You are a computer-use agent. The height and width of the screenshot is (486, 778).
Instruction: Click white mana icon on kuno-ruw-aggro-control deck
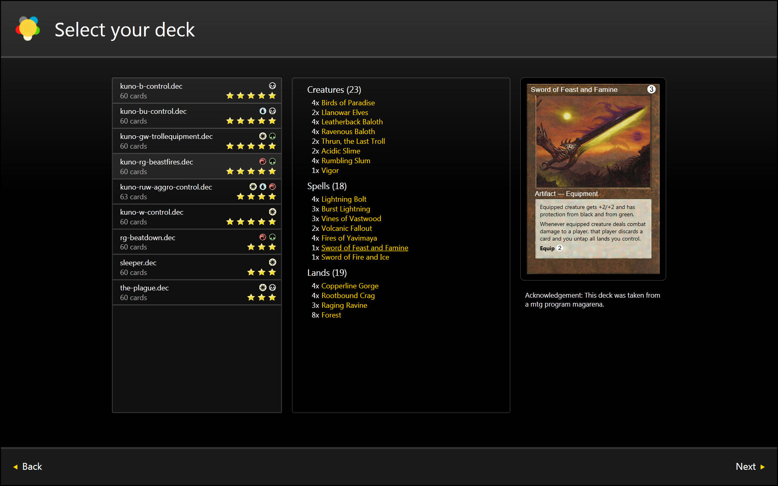253,187
